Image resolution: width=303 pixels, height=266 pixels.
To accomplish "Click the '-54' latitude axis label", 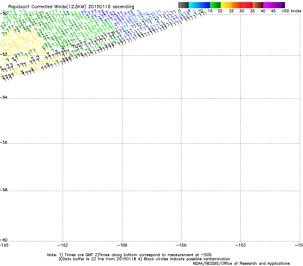I will pyautogui.click(x=4, y=97).
